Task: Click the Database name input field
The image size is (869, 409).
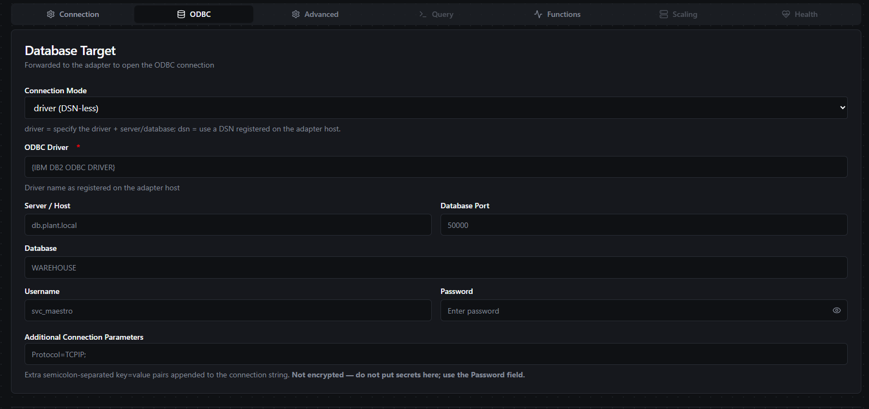Action: click(x=436, y=268)
